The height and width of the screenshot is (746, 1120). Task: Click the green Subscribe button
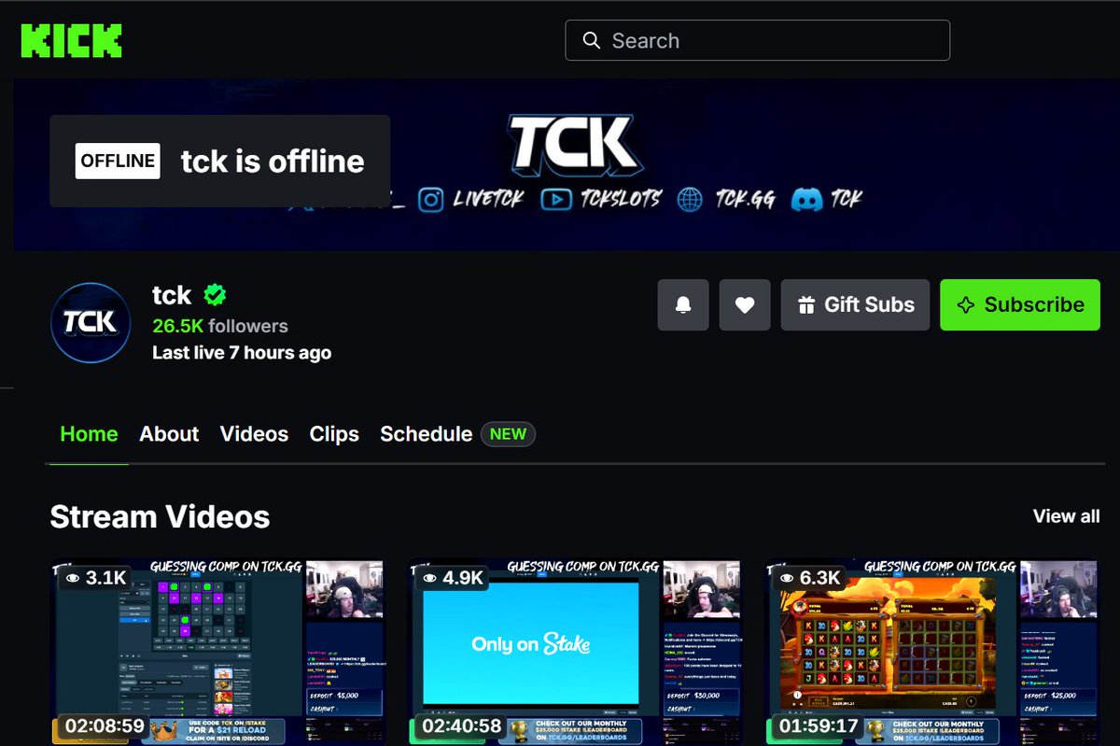point(1020,304)
